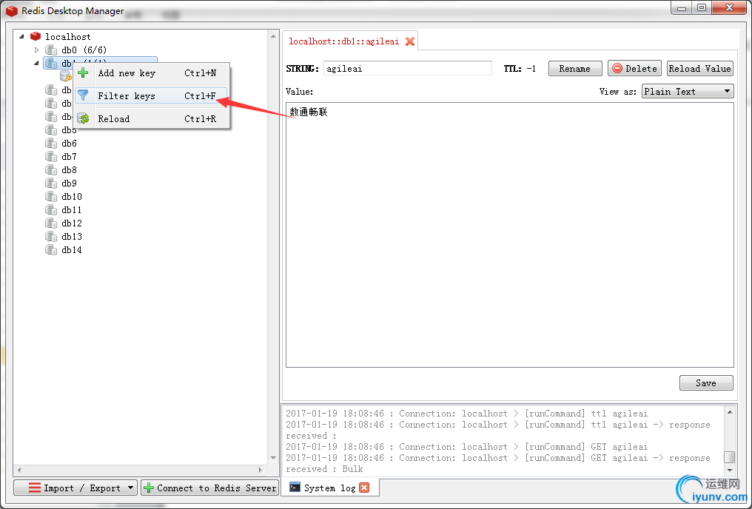Maximize the Redis Desktop Manager window

tap(702, 7)
